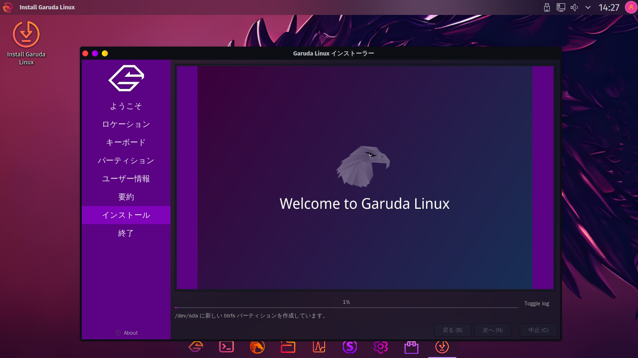The image size is (638, 358).
Task: Select running installer icon in dock
Action: click(442, 346)
